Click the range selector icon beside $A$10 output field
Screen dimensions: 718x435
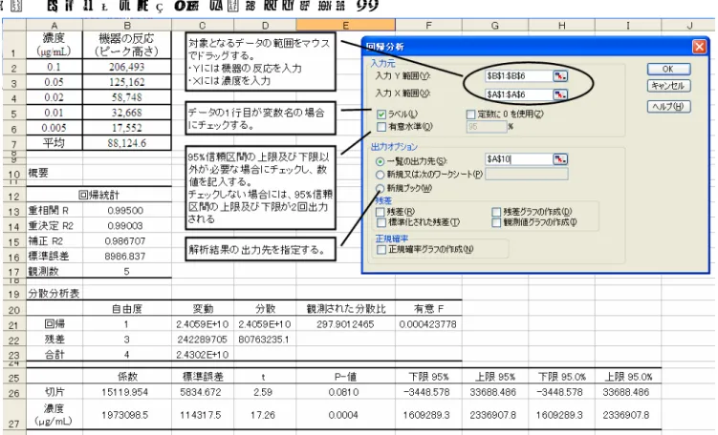(x=560, y=159)
